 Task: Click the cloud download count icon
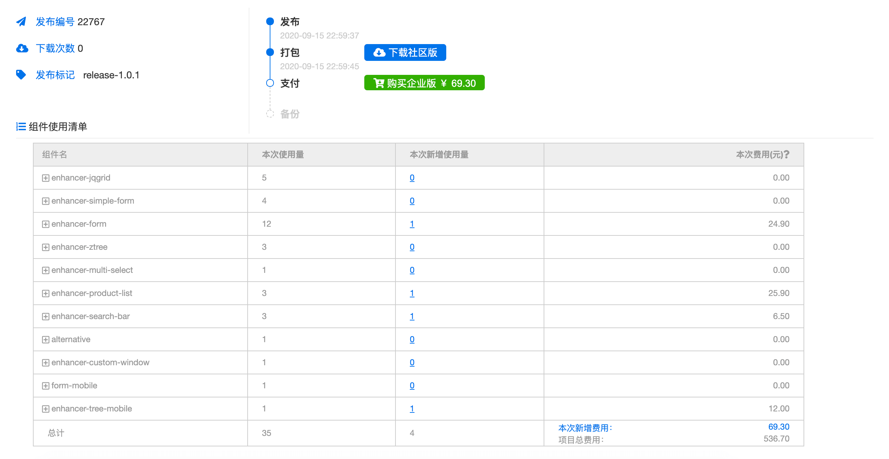pos(22,48)
